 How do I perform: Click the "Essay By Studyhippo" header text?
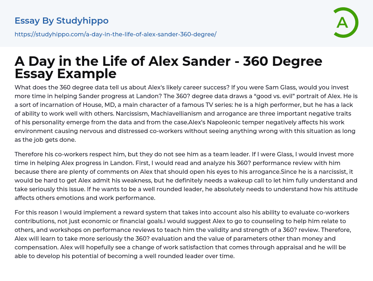pyautogui.click(x=62, y=21)
